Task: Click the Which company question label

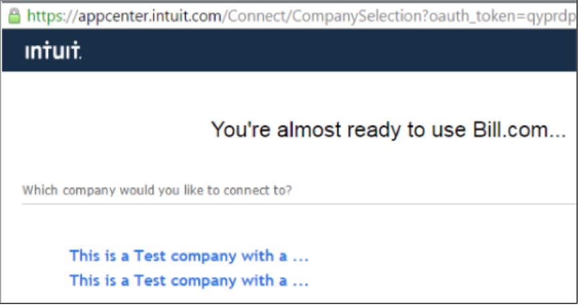Action: [x=157, y=190]
